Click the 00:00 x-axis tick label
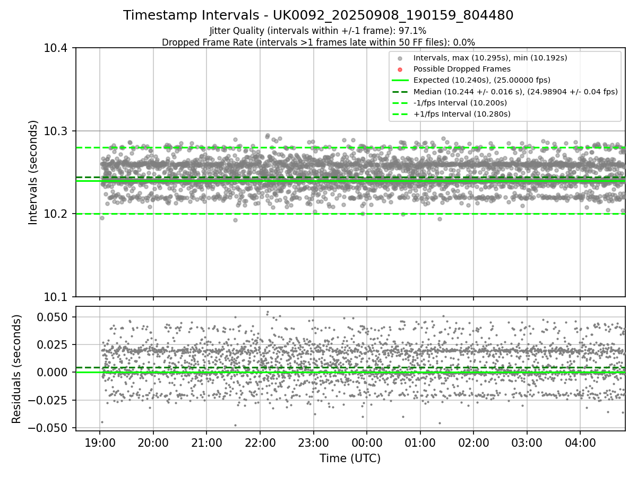 (x=367, y=442)
